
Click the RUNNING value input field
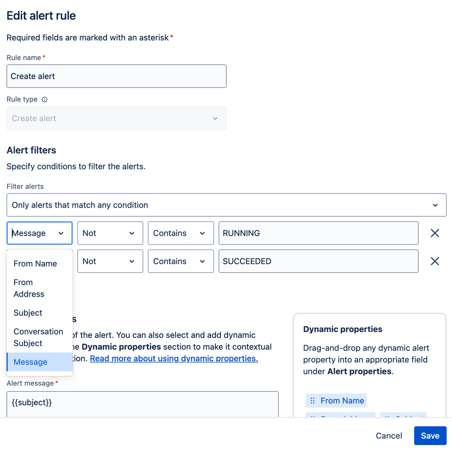tap(318, 233)
